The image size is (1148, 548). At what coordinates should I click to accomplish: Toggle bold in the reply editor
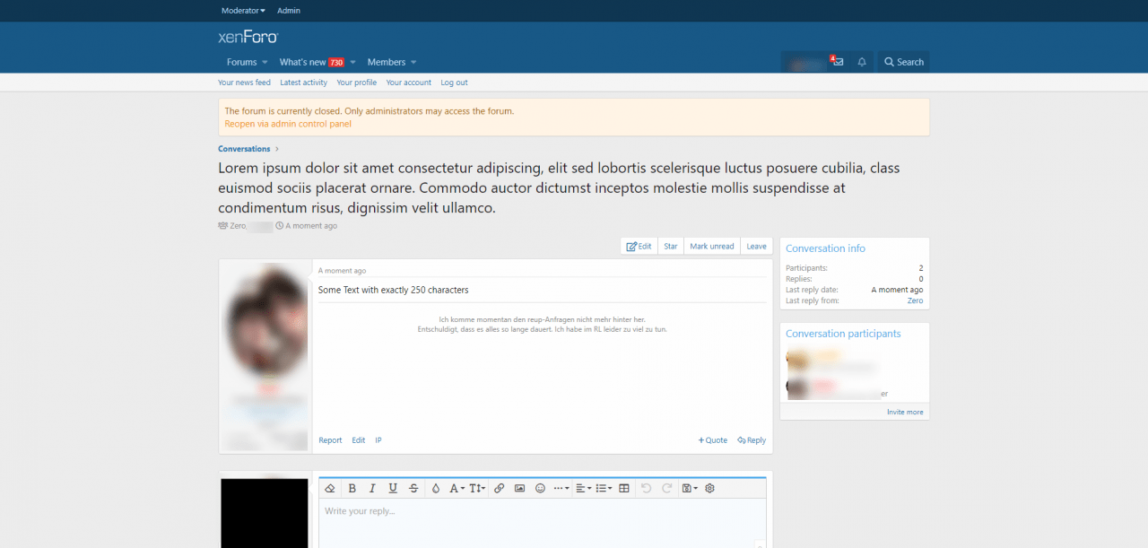tap(352, 489)
